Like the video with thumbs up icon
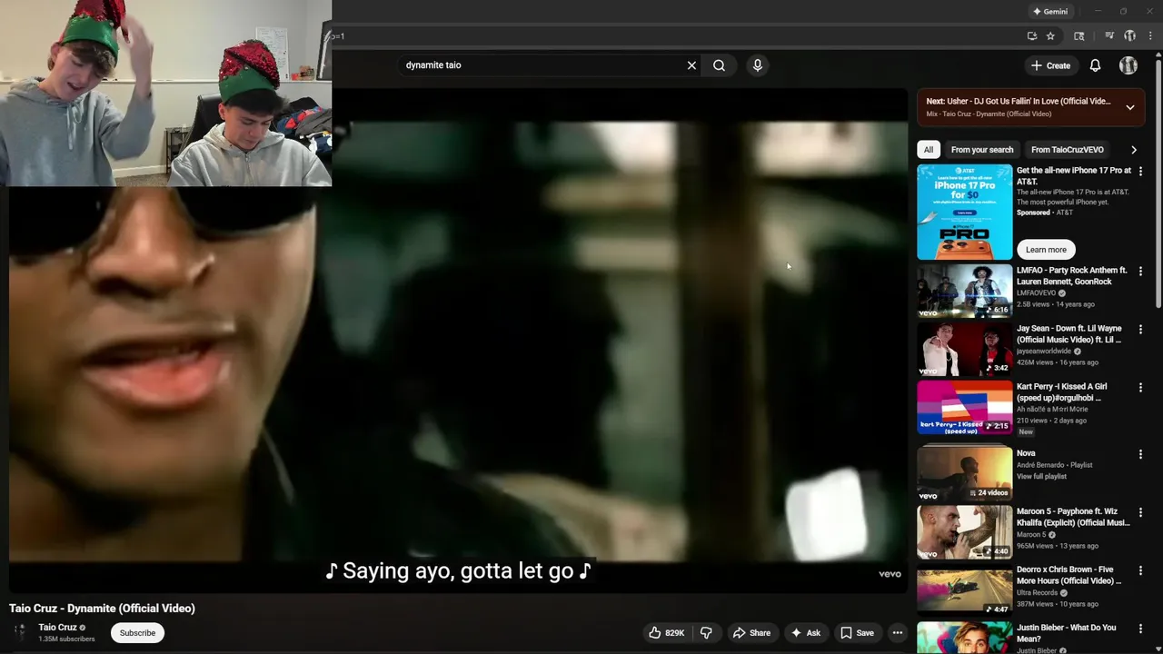Screen dimensions: 1163x654 [x=665, y=633]
